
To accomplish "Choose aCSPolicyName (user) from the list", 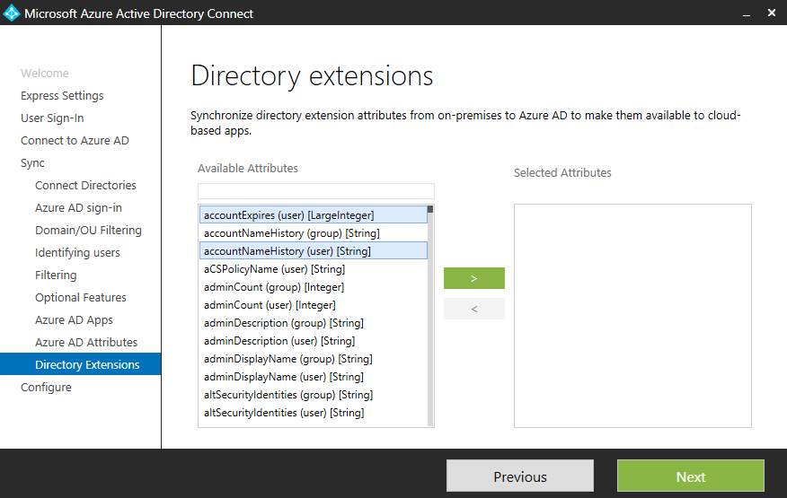I will point(274,269).
